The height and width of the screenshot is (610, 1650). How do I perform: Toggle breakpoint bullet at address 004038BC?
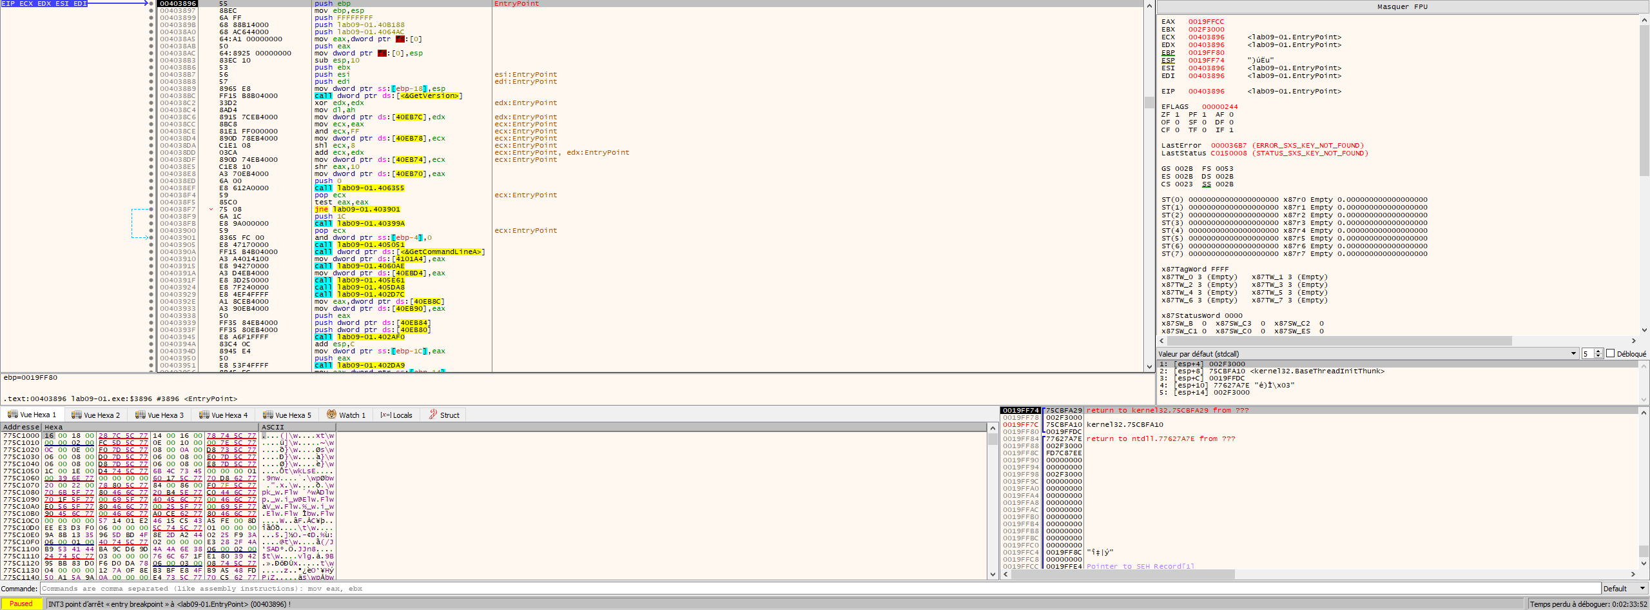click(x=151, y=96)
